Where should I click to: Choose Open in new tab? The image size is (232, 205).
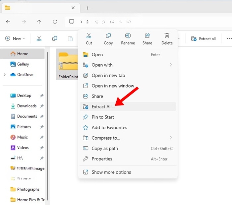tap(128, 75)
